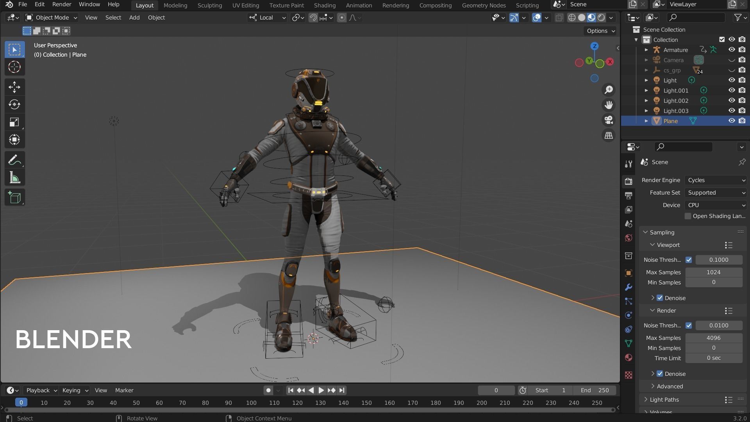Open the File menu
750x422 pixels.
pos(23,4)
